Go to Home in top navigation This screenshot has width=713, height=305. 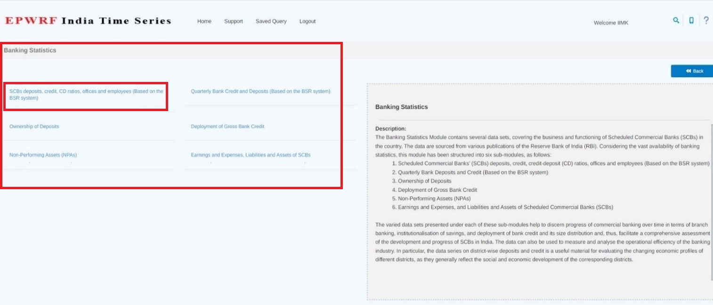click(204, 21)
